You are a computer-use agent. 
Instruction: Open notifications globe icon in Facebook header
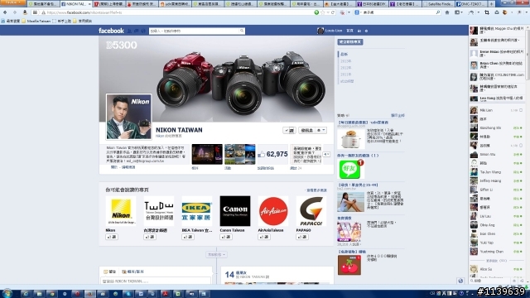tap(143, 31)
